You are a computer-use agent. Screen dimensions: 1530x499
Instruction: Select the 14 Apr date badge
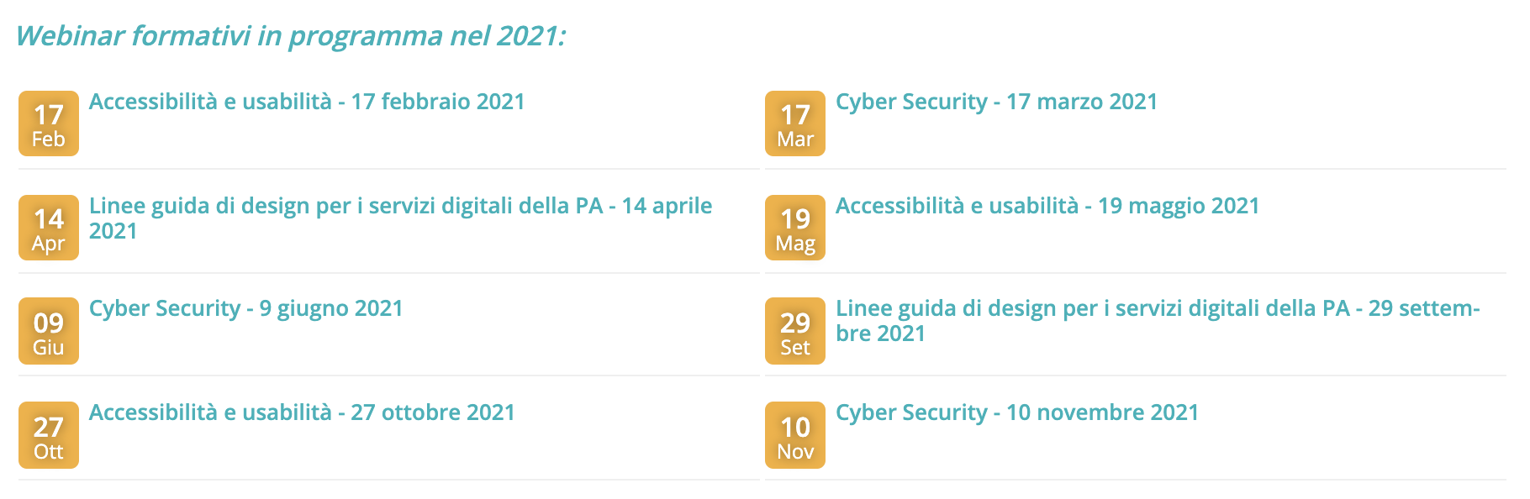click(49, 228)
